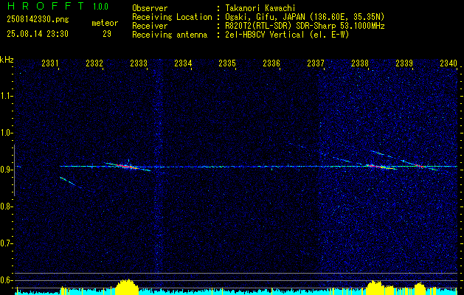The width and height of the screenshot is (464, 295).
Task: Click the HROFFT title text
Action: click(x=46, y=6)
